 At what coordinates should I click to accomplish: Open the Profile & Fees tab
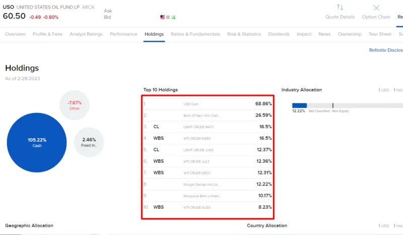[47, 34]
